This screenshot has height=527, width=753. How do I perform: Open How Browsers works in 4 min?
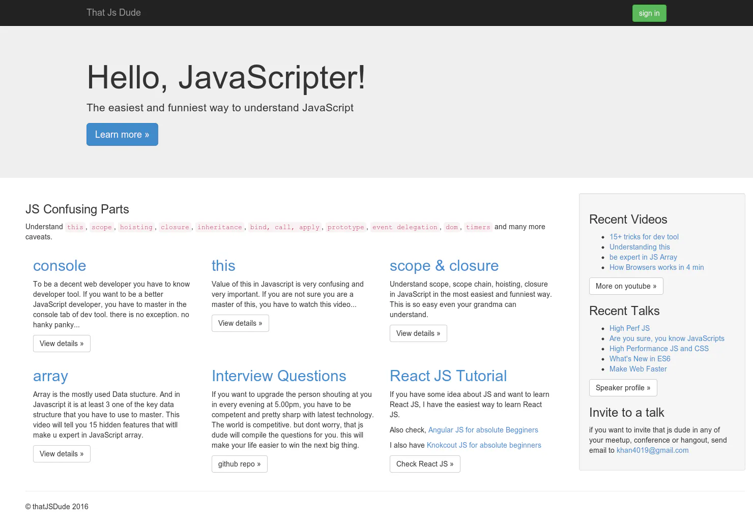coord(657,267)
